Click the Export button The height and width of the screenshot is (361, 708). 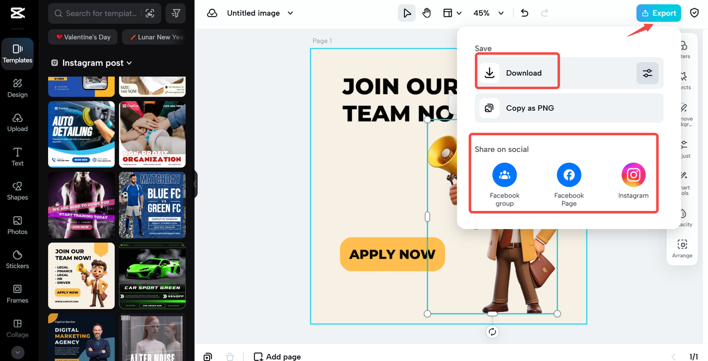pyautogui.click(x=659, y=13)
